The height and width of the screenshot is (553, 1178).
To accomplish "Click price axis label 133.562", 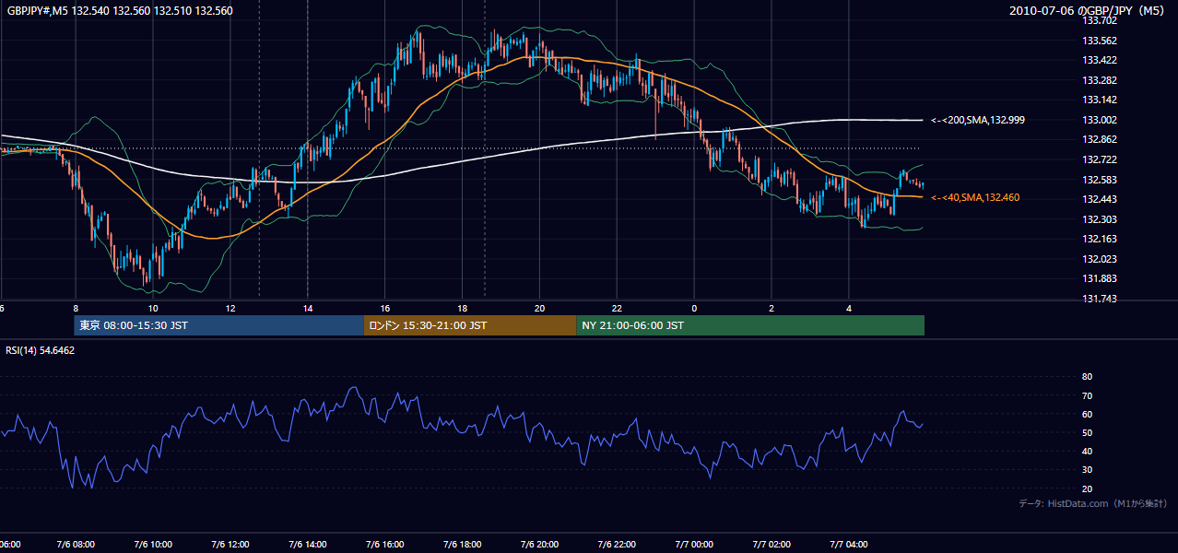I will (x=1101, y=41).
